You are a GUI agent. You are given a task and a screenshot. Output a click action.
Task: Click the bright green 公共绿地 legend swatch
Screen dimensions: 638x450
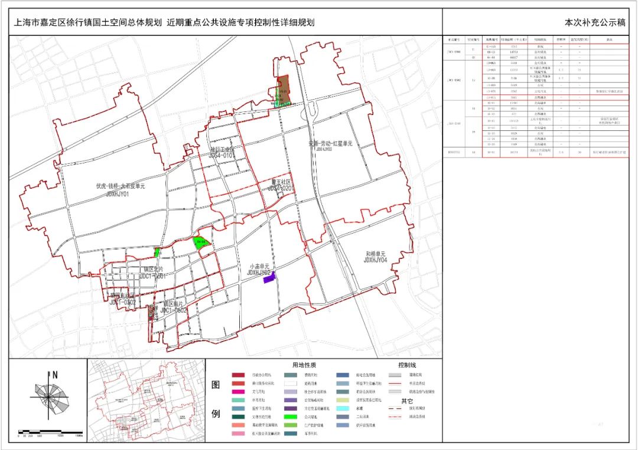pyautogui.click(x=290, y=417)
